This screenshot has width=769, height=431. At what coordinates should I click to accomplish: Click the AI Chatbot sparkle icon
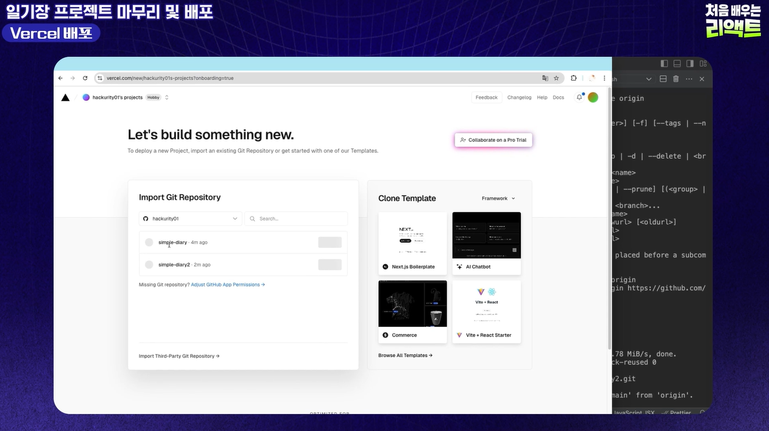[x=459, y=267]
